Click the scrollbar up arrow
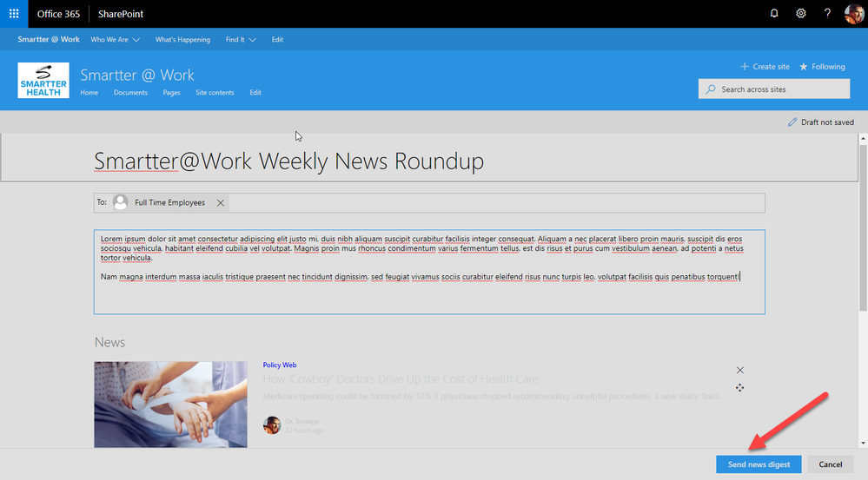The image size is (868, 480). [x=863, y=138]
